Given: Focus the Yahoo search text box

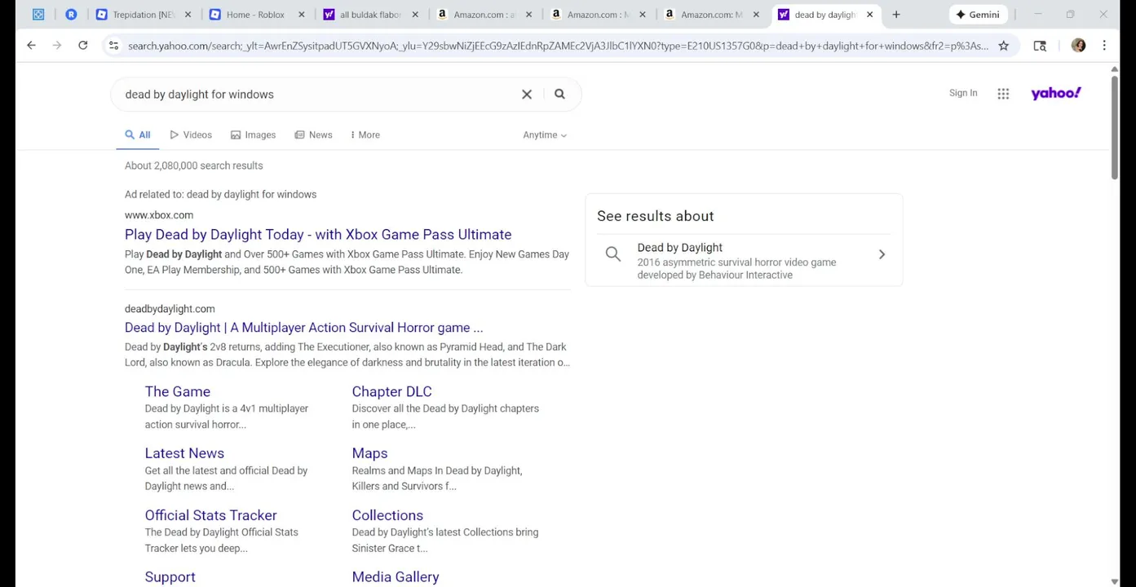Looking at the screenshot, I should click(318, 95).
